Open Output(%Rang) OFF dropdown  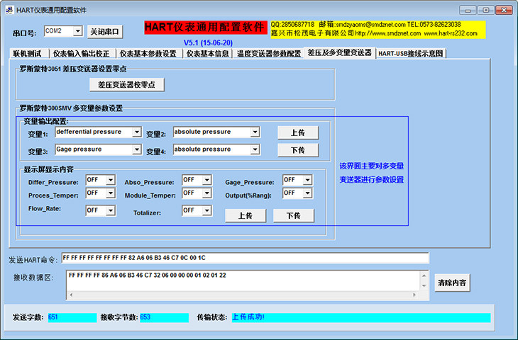(x=307, y=193)
